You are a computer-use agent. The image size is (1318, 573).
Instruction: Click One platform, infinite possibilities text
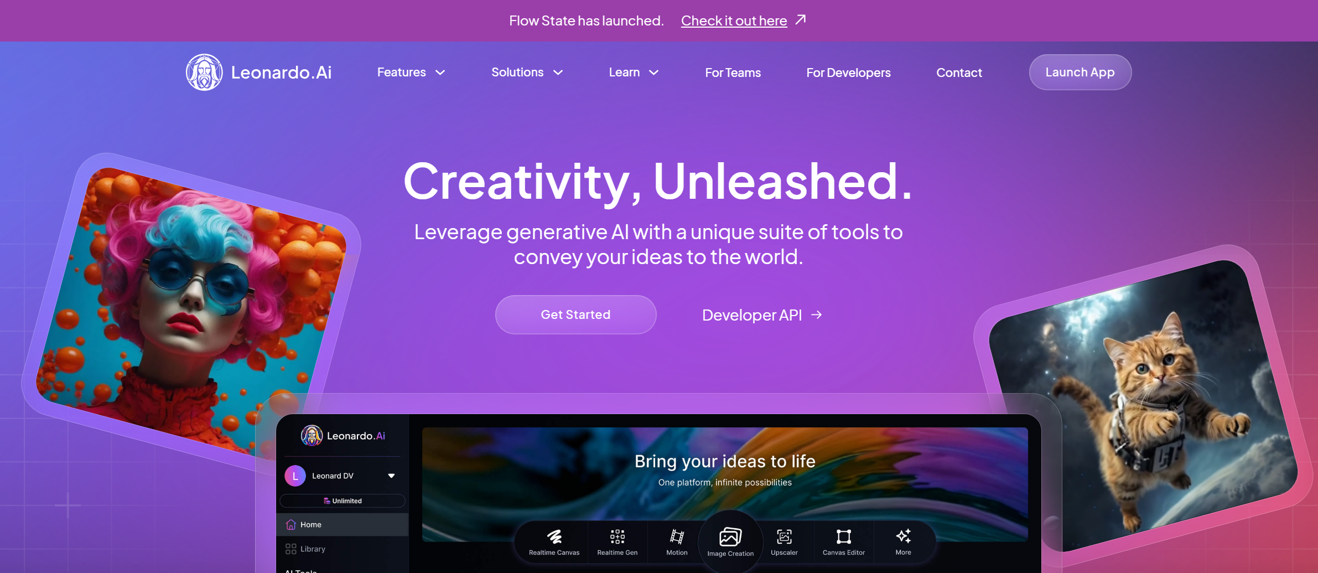tap(725, 482)
